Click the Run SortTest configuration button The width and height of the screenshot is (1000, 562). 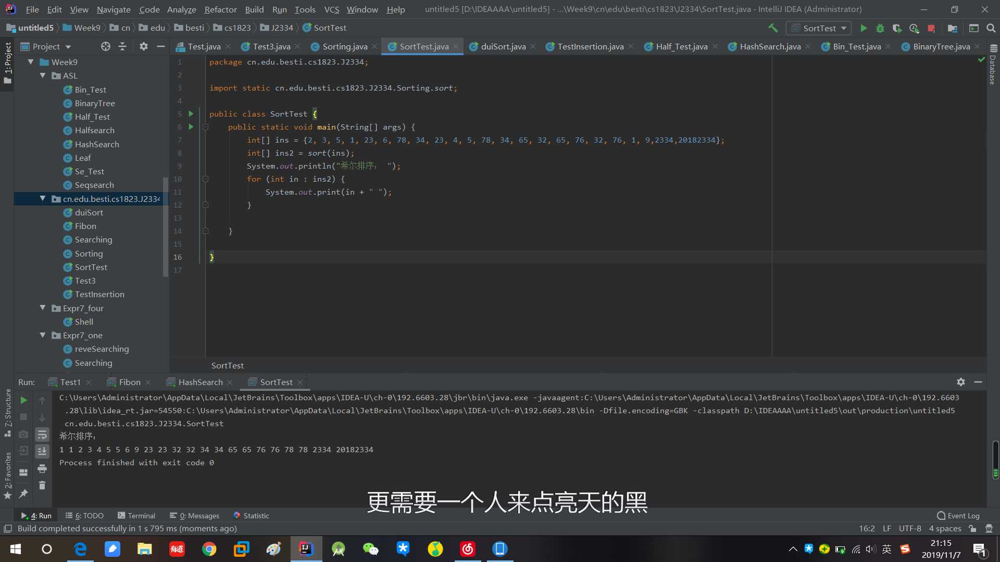pyautogui.click(x=864, y=28)
